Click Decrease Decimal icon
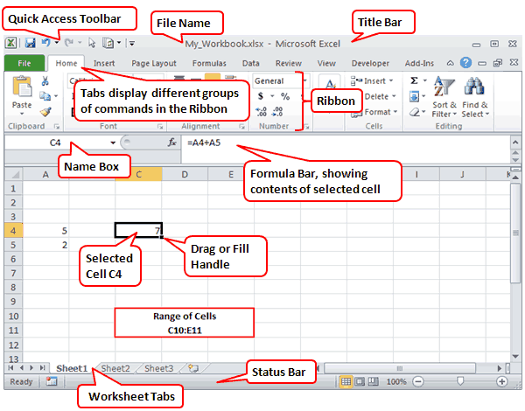The image size is (525, 411). click(x=277, y=111)
